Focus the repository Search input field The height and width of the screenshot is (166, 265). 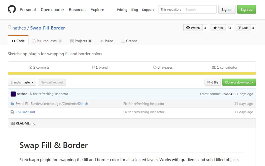(x=200, y=9)
